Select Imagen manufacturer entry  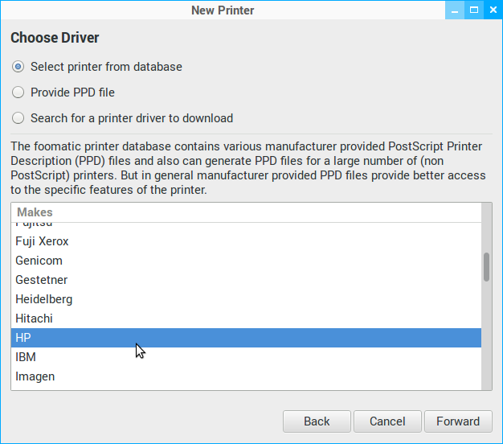click(35, 376)
